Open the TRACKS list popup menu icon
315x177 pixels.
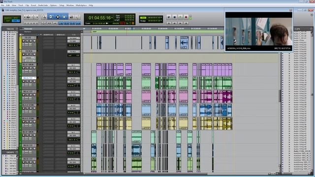pyautogui.click(x=17, y=29)
